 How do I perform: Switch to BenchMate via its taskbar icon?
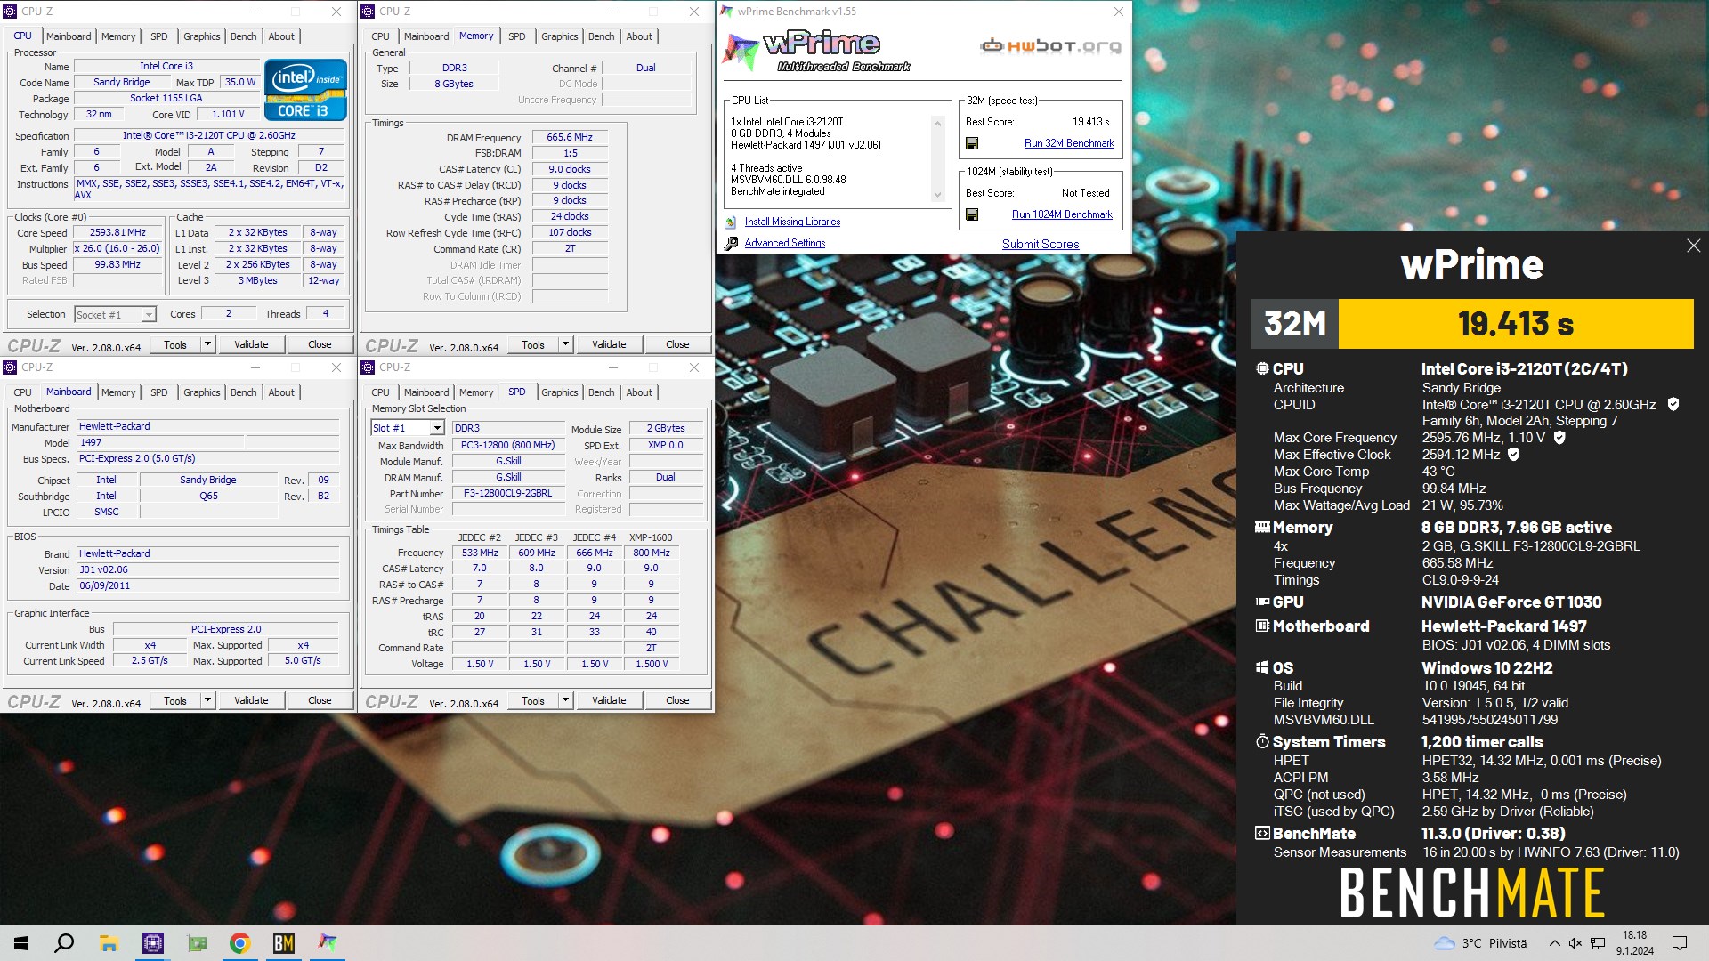284,943
